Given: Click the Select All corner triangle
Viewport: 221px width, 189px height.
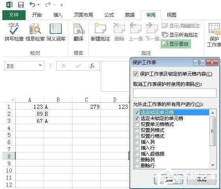Looking at the screenshot, I should click(x=12, y=100).
